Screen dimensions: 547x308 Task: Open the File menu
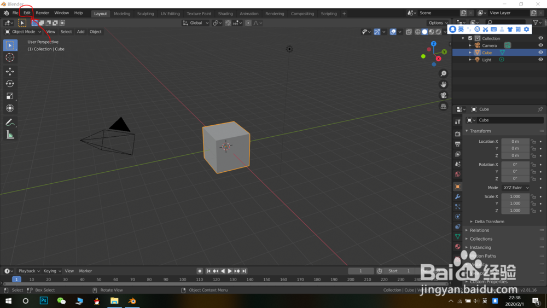pos(15,13)
